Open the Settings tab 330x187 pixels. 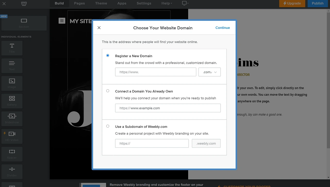coord(144,3)
